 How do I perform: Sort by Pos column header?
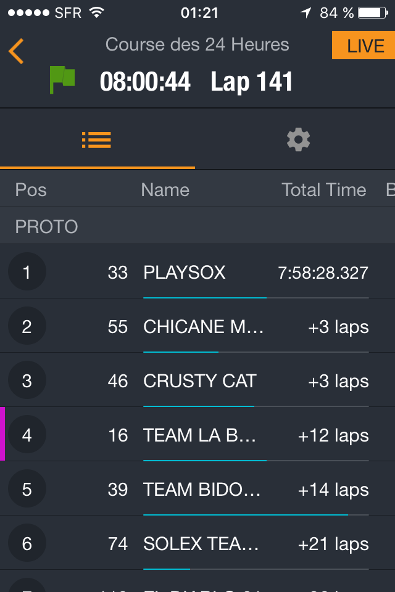pos(31,190)
